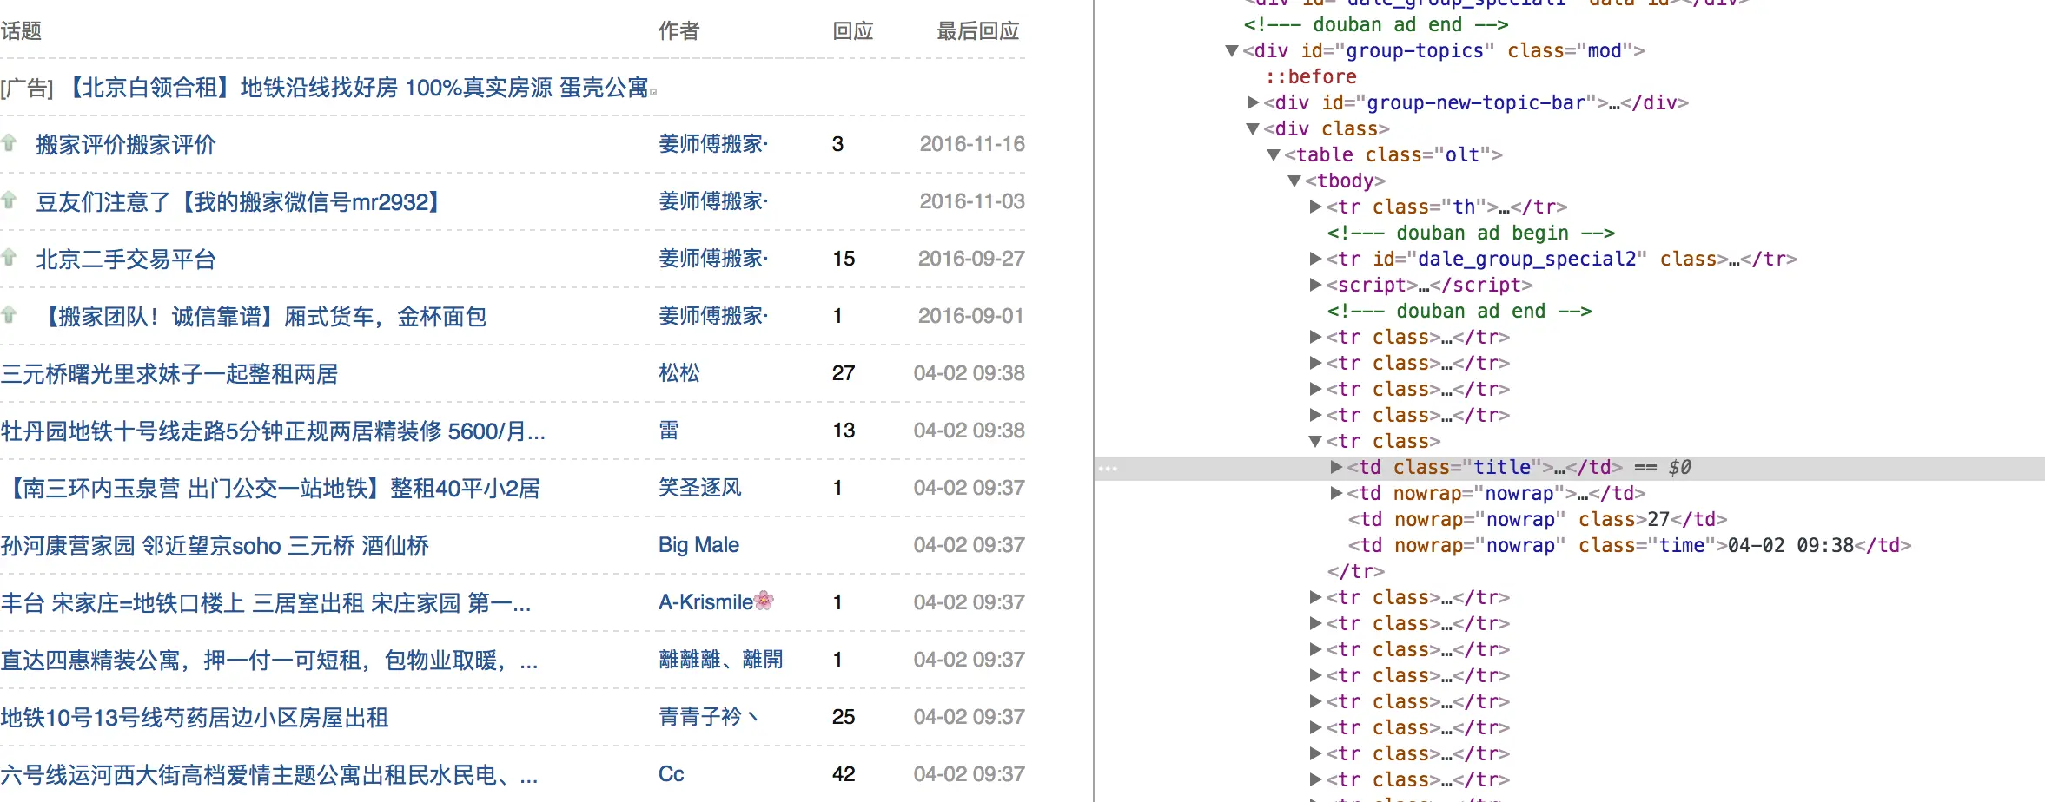Viewport: 2045px width, 802px height.
Task: Click the date 2016-11-03
Action: pyautogui.click(x=972, y=201)
